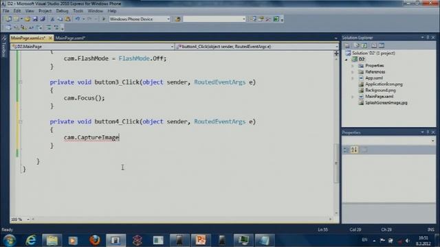Image resolution: width=440 pixels, height=247 pixels.
Task: Open the Toolbox side tab
Action: click(3, 47)
